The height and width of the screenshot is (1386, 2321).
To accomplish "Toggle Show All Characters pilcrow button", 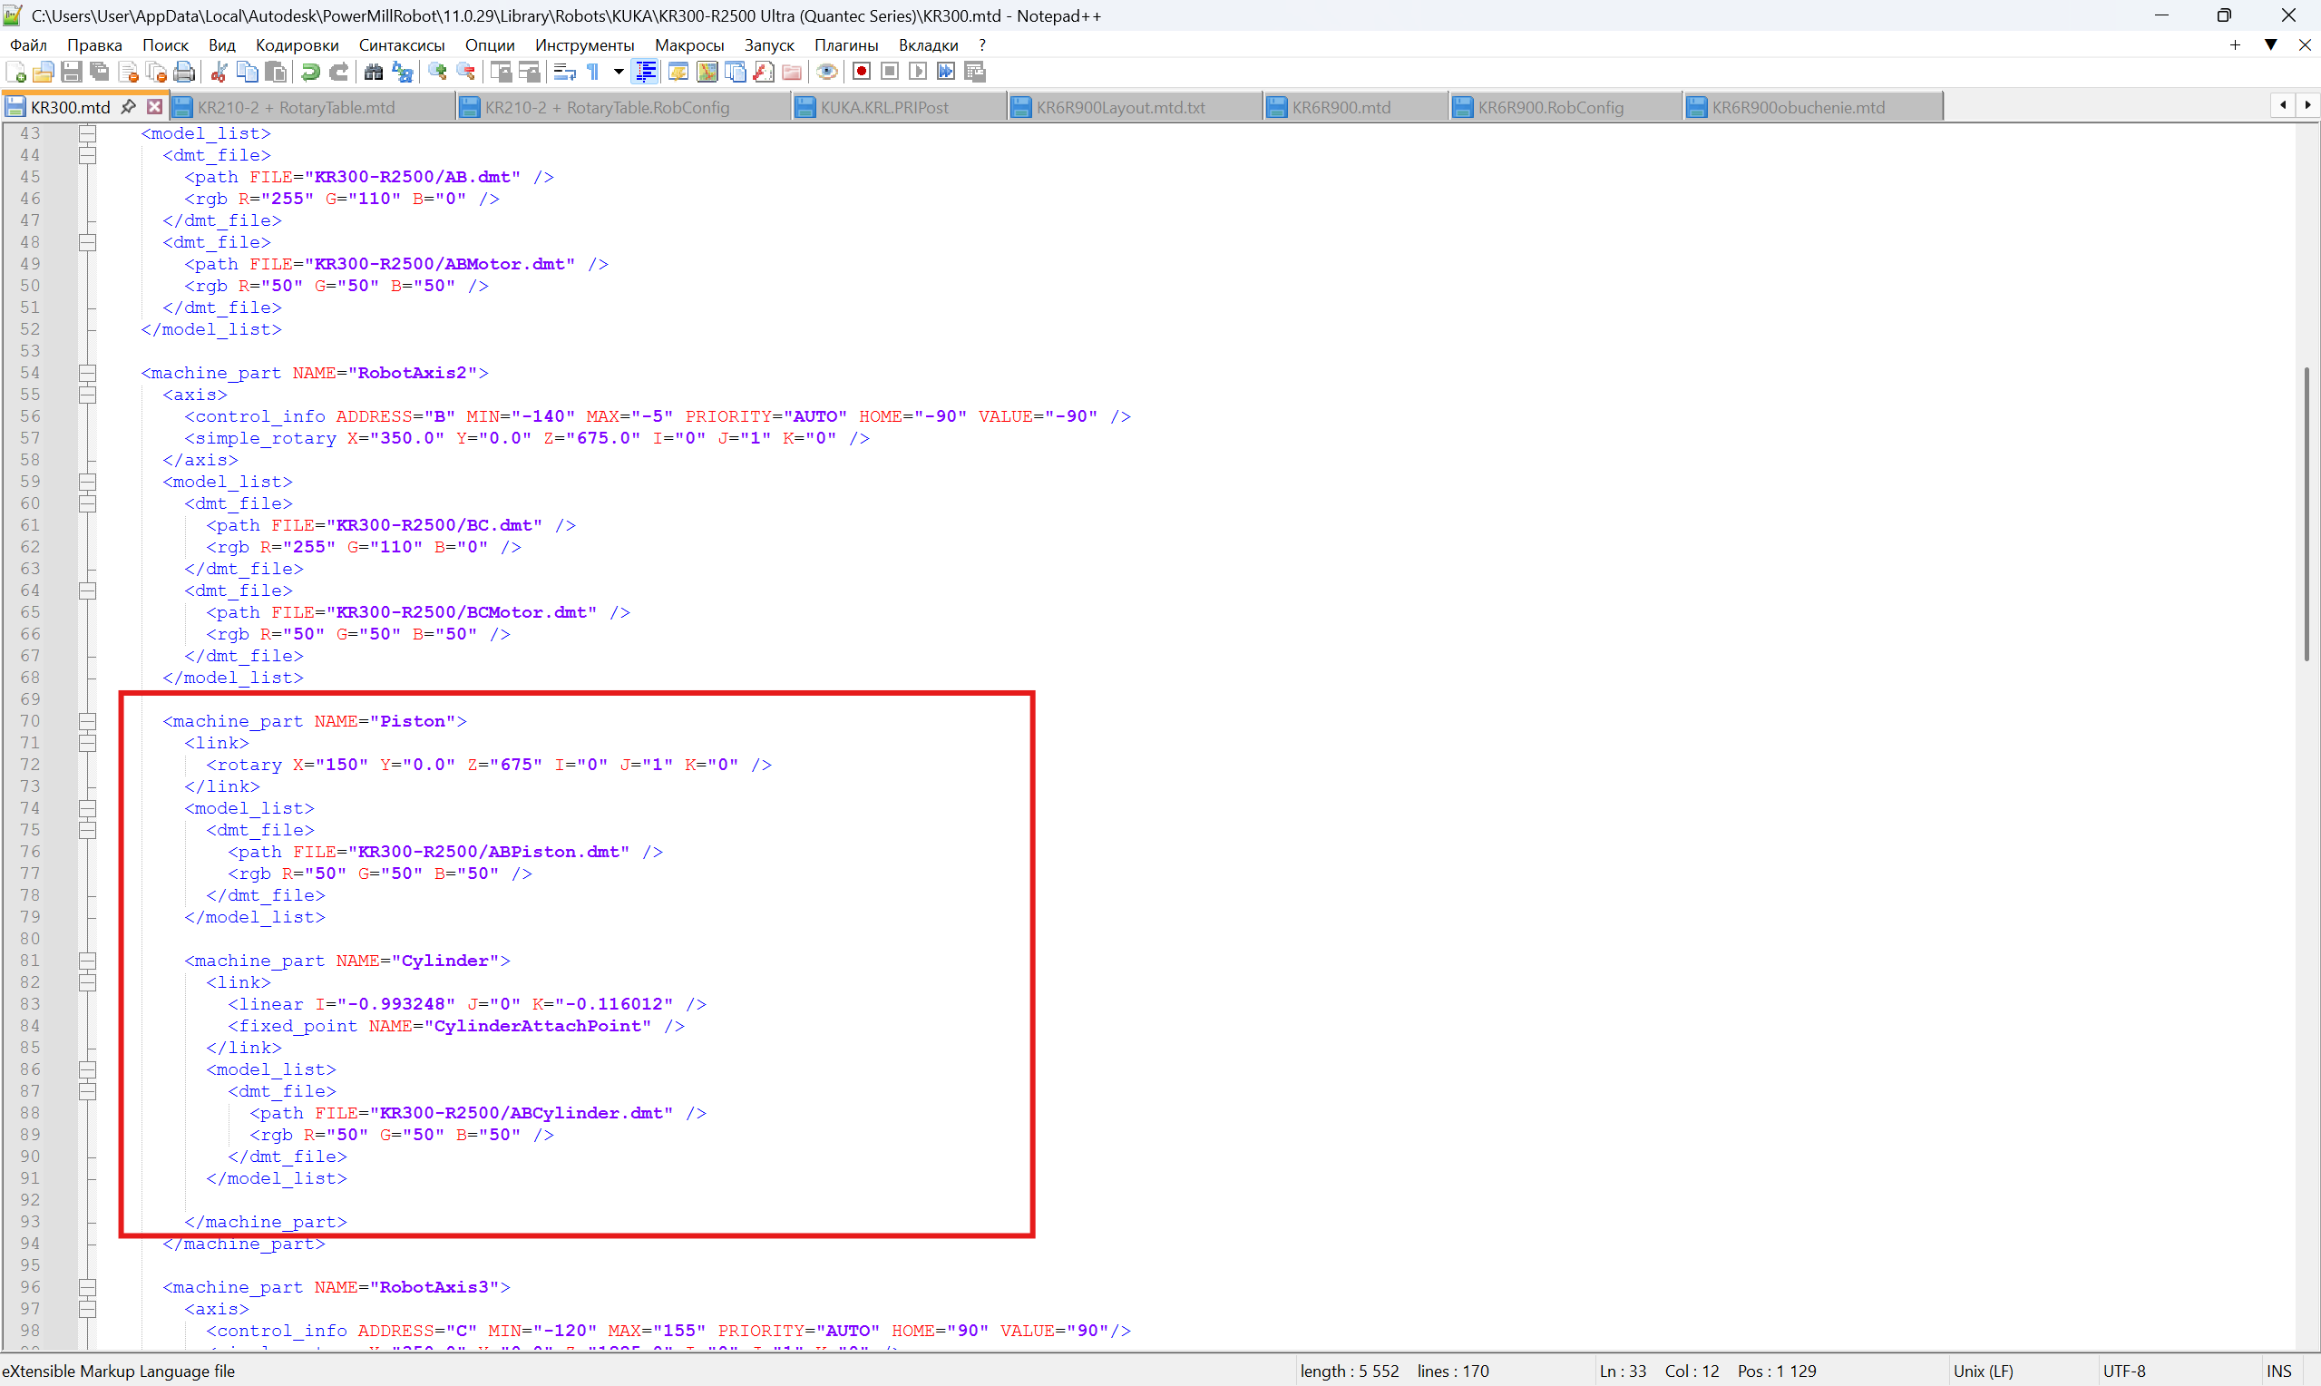I will pos(594,72).
